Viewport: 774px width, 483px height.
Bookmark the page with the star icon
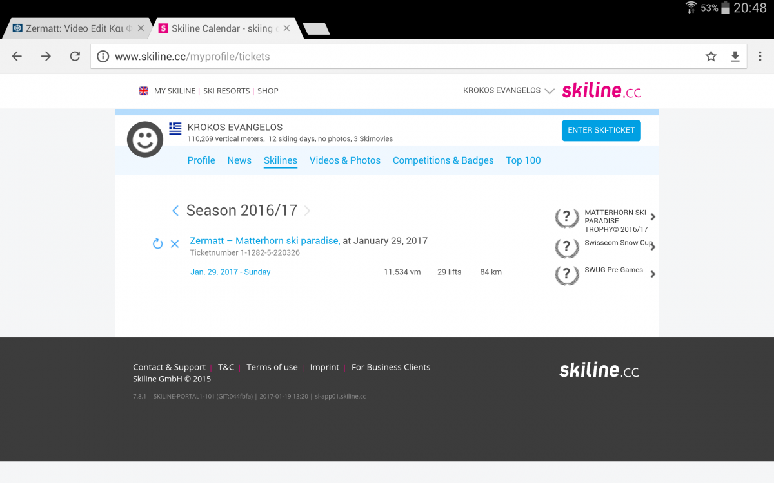[x=711, y=56]
